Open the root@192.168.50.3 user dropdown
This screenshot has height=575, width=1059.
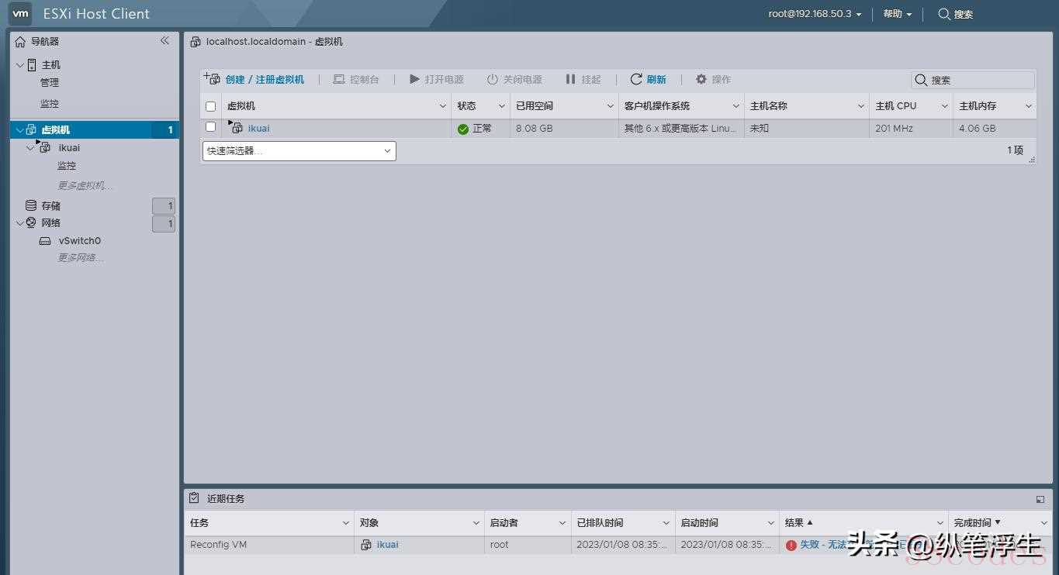pyautogui.click(x=815, y=14)
